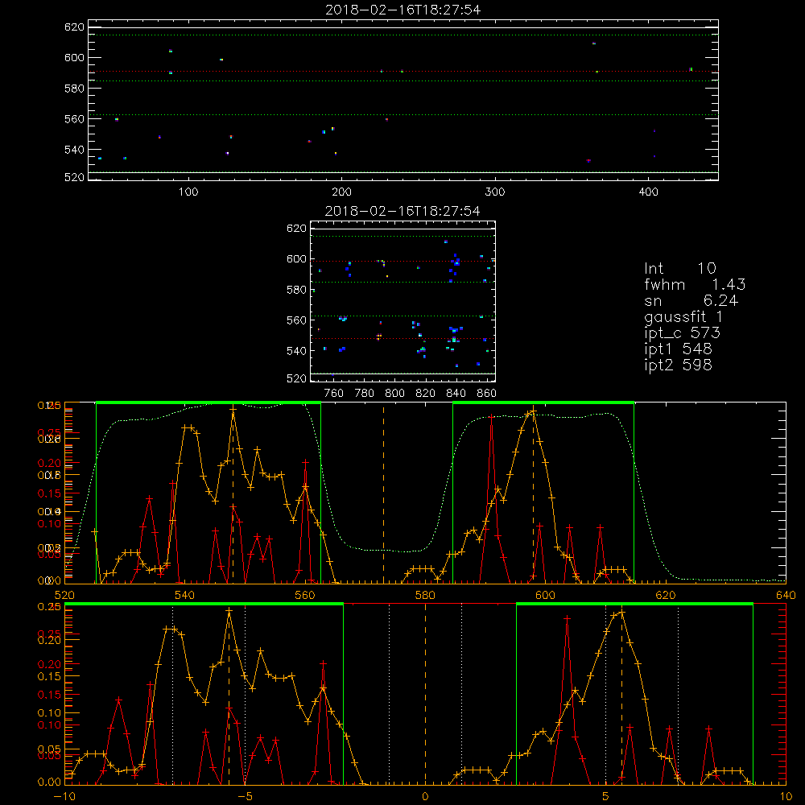Click x-axis label 760 on middle plot
This screenshot has height=805, width=805.
coord(334,394)
